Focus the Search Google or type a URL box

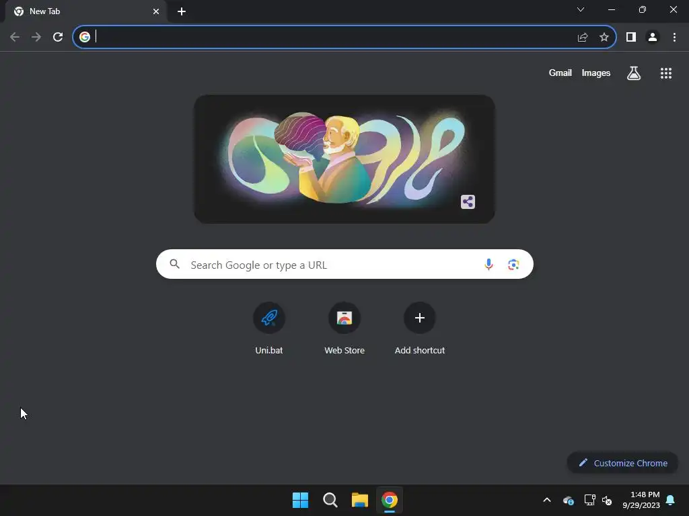(344, 264)
